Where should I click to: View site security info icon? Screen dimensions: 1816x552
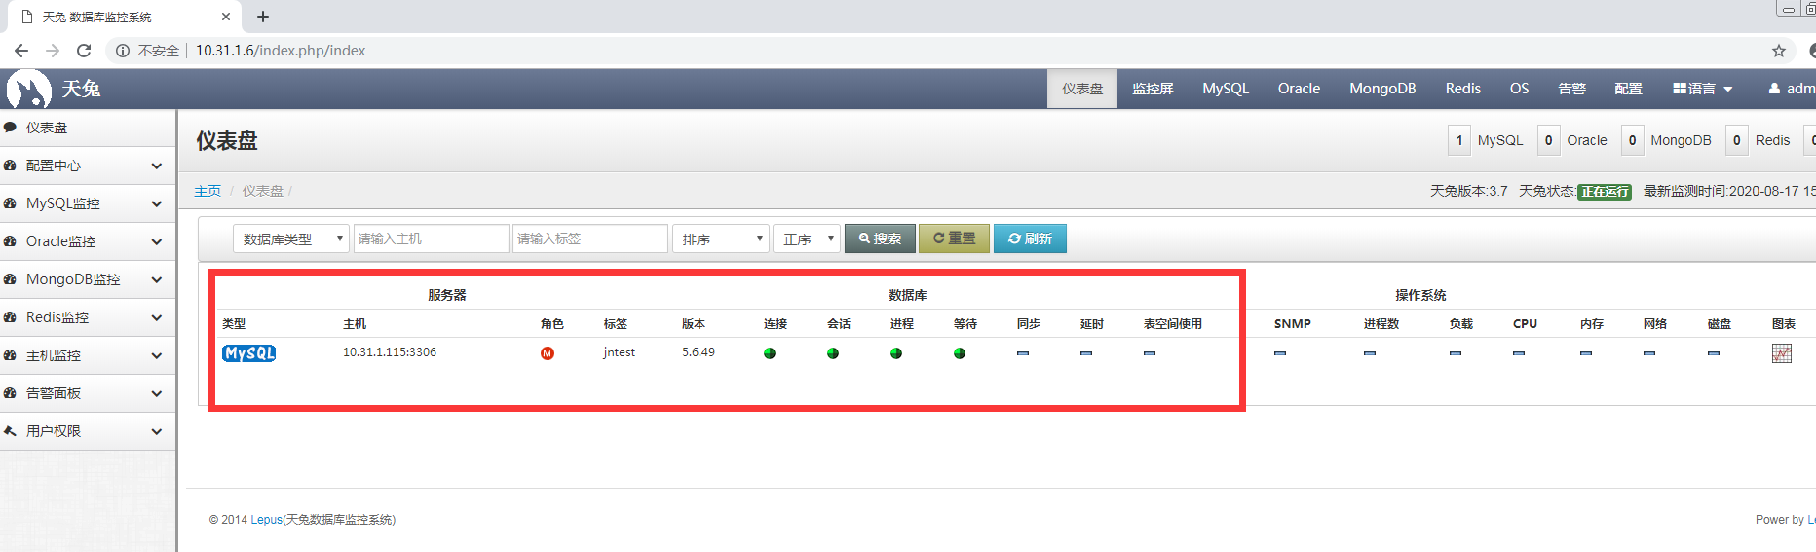tap(123, 51)
